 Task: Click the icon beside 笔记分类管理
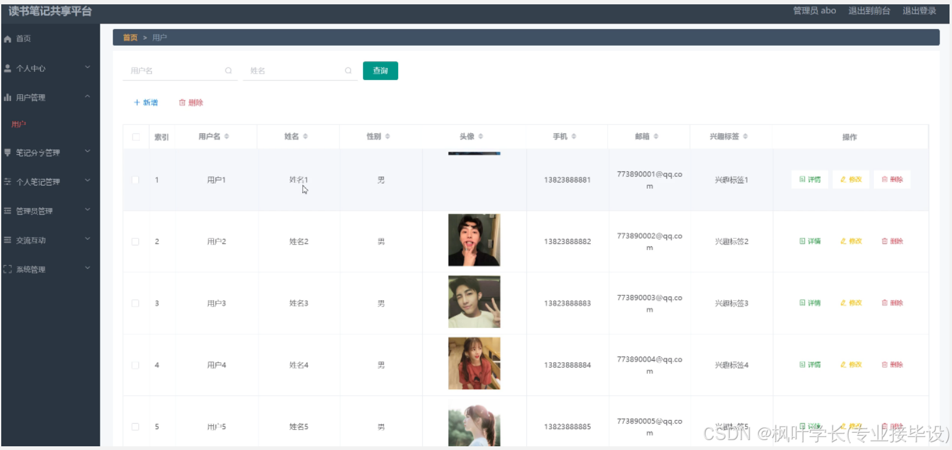7,152
